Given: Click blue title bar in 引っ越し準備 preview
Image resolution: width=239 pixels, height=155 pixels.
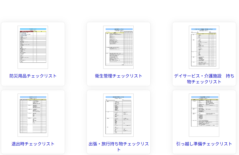Looking at the screenshot, I should (204, 97).
